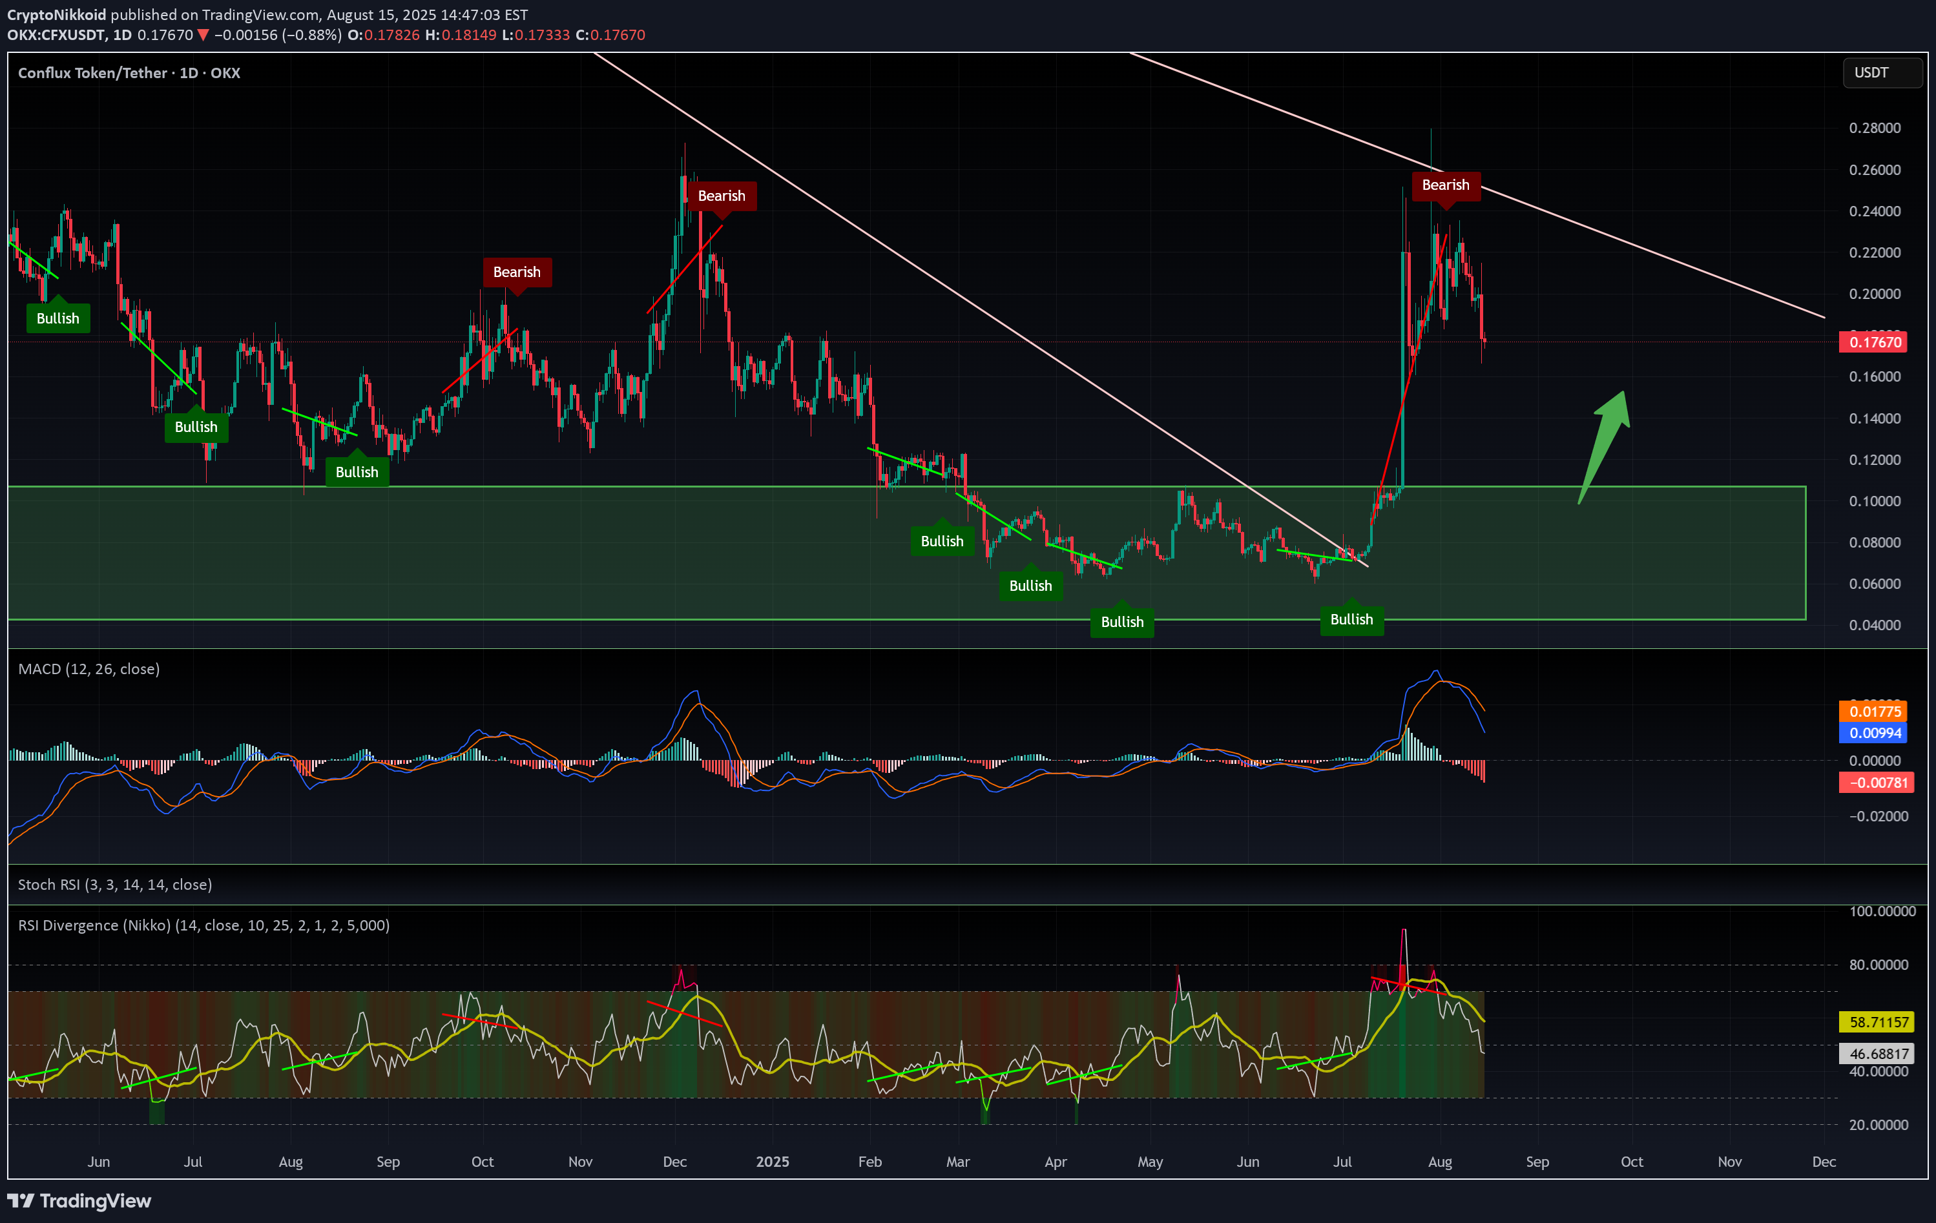The height and width of the screenshot is (1223, 1936).
Task: Select the Bearish label at August 2025 top
Action: pyautogui.click(x=1446, y=185)
